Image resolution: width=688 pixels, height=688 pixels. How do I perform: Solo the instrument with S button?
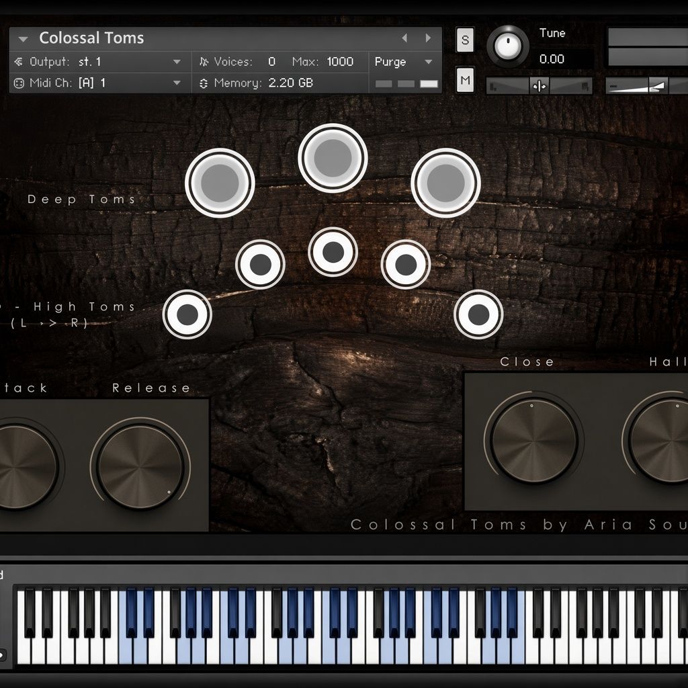pyautogui.click(x=465, y=40)
